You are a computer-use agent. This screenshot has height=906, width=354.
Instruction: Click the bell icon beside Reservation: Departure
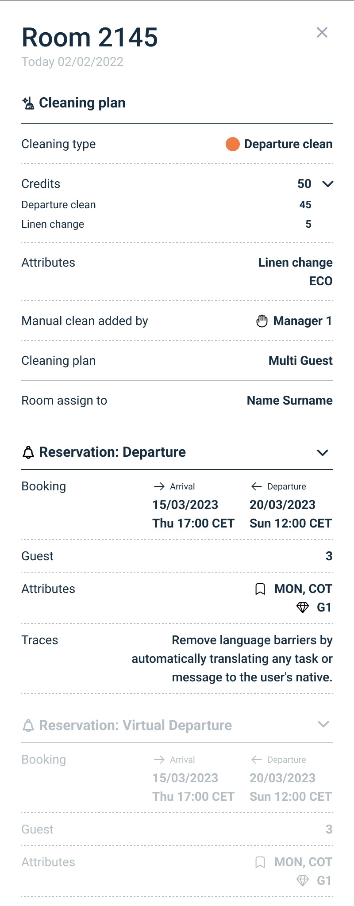28,452
